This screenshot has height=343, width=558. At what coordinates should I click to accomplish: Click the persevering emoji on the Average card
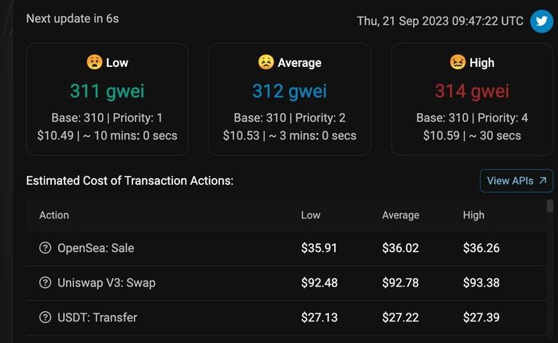(x=265, y=62)
